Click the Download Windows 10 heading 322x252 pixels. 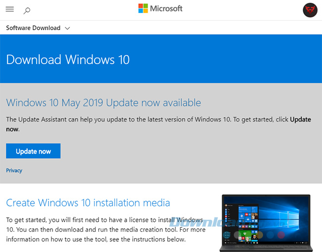(68, 60)
